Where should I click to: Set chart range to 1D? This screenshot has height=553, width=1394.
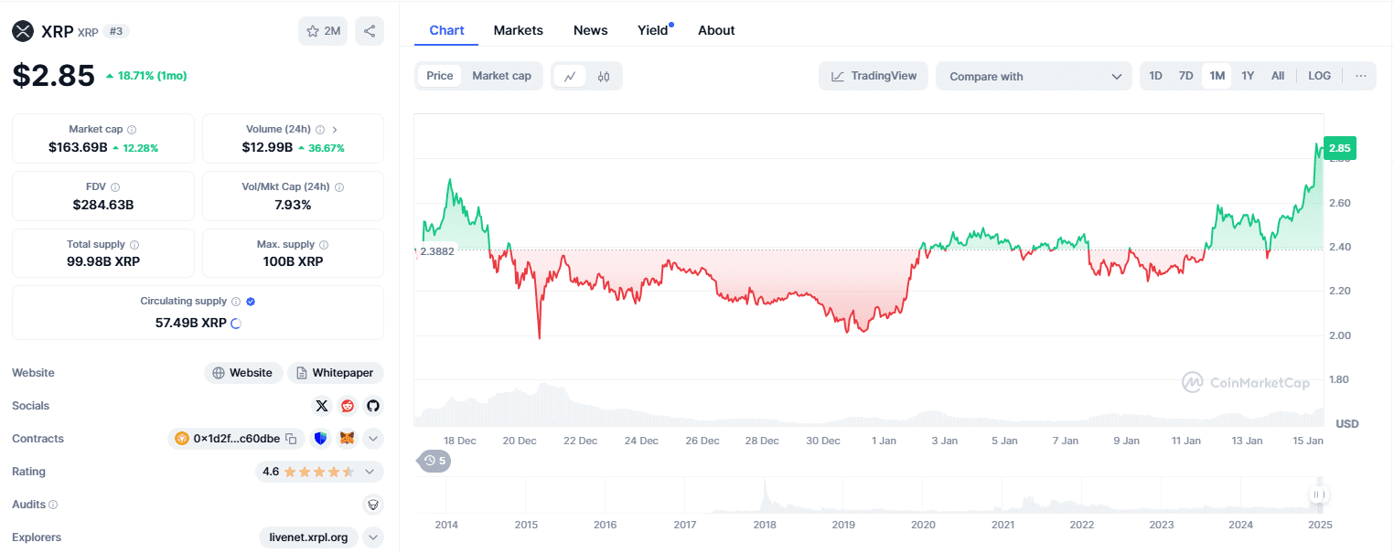coord(1155,76)
